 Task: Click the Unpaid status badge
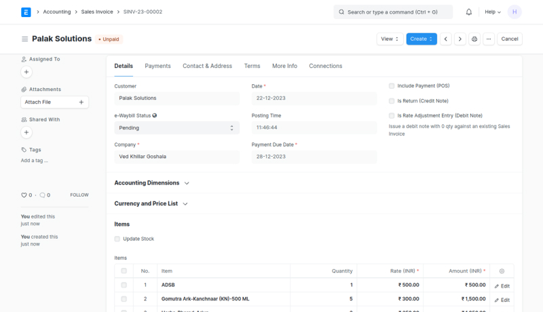109,39
